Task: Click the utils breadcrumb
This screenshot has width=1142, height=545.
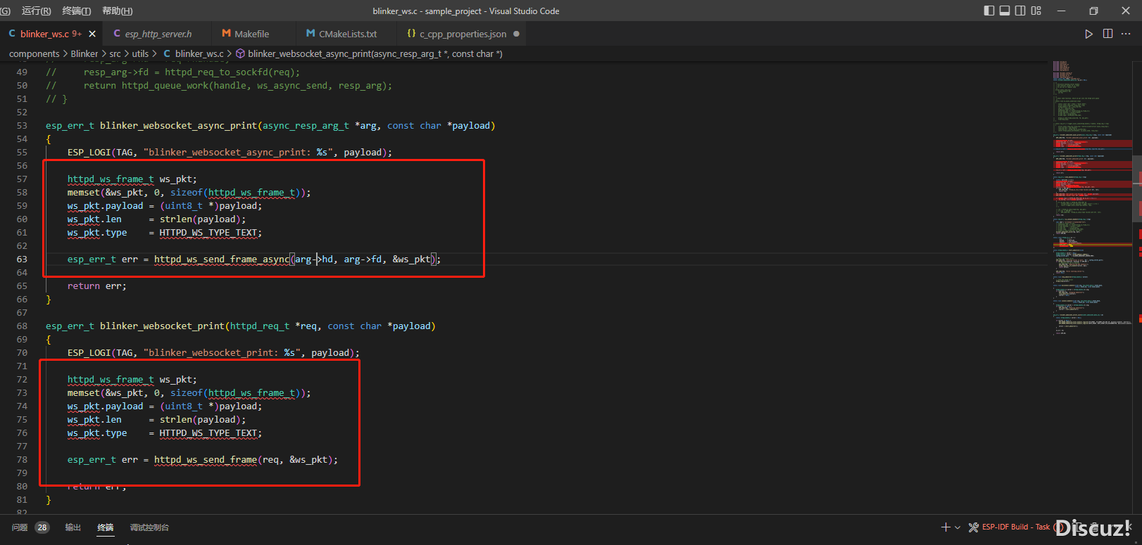Action: pos(140,53)
